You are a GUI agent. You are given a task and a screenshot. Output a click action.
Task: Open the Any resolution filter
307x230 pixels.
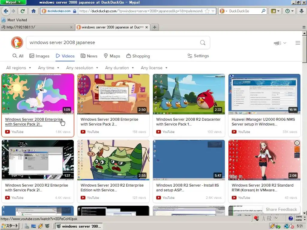coord(82,68)
